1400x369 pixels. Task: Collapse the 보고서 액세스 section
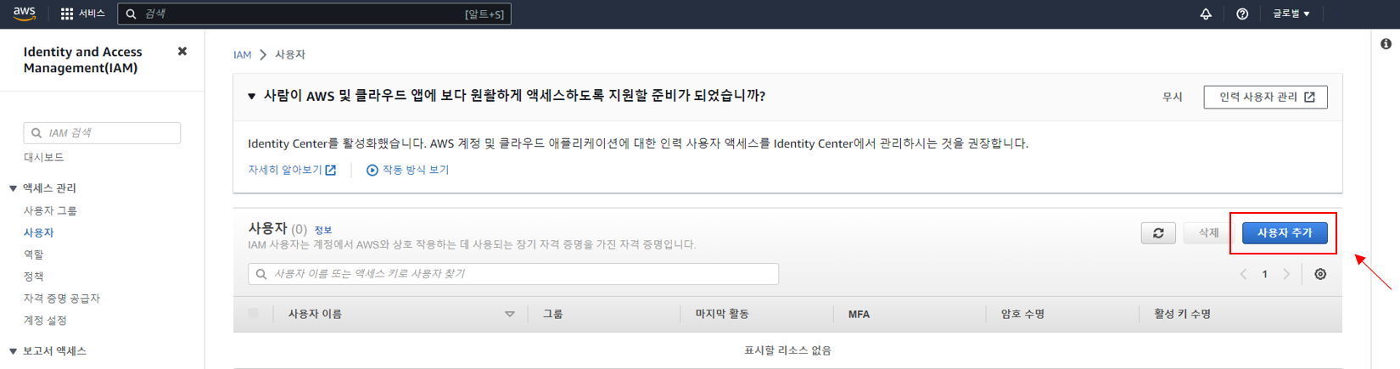pos(13,351)
